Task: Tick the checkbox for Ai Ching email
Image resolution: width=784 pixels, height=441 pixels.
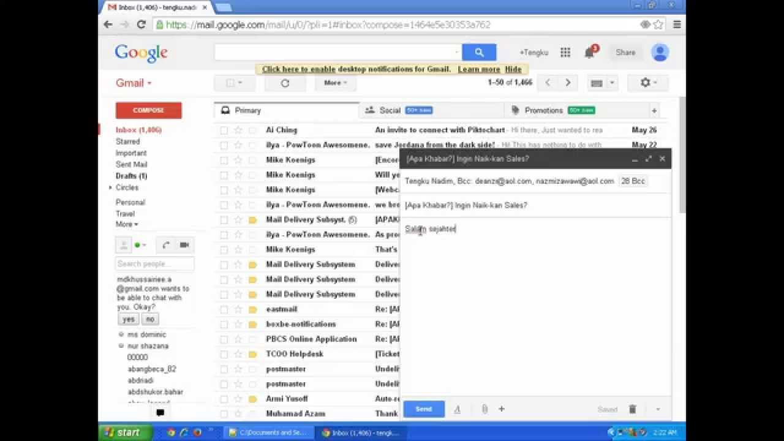Action: (224, 130)
